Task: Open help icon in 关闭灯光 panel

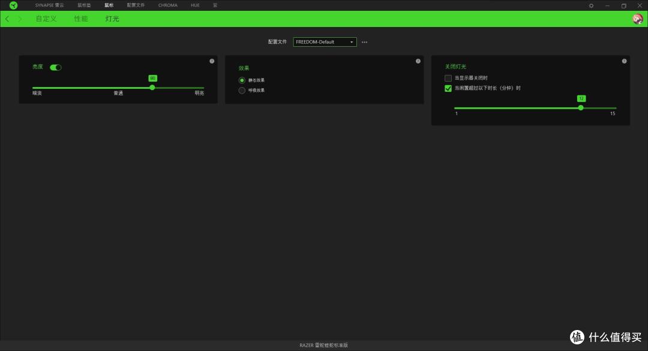Action: 625,61
